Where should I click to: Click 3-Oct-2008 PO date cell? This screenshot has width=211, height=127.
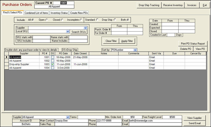click(x=63, y=68)
